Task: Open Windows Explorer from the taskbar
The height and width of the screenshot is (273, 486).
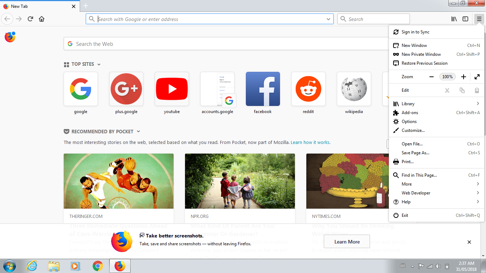Action: point(54,266)
